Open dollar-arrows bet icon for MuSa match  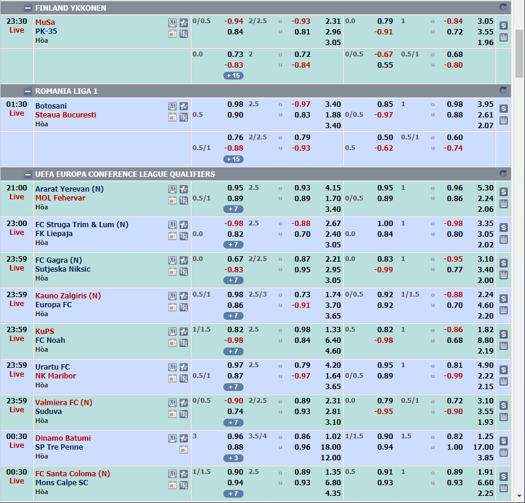point(184,34)
